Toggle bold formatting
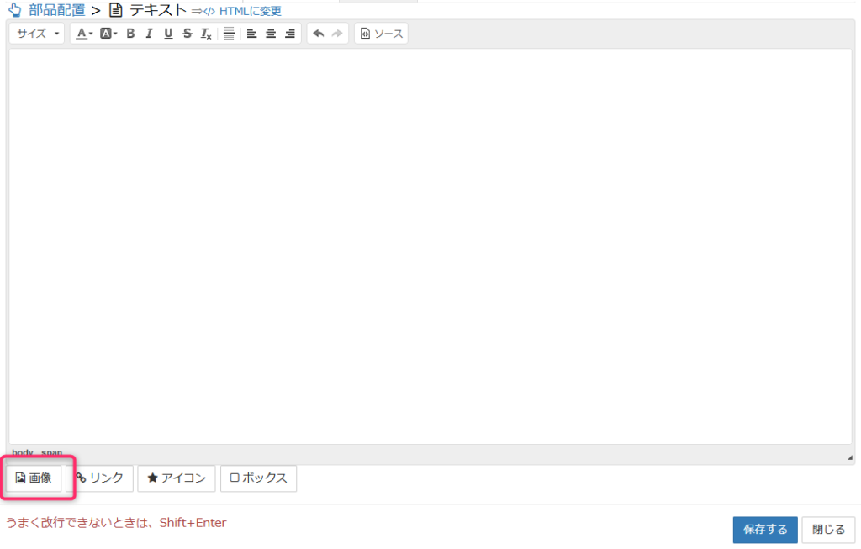Viewport: 861px width, 549px height. pyautogui.click(x=130, y=34)
